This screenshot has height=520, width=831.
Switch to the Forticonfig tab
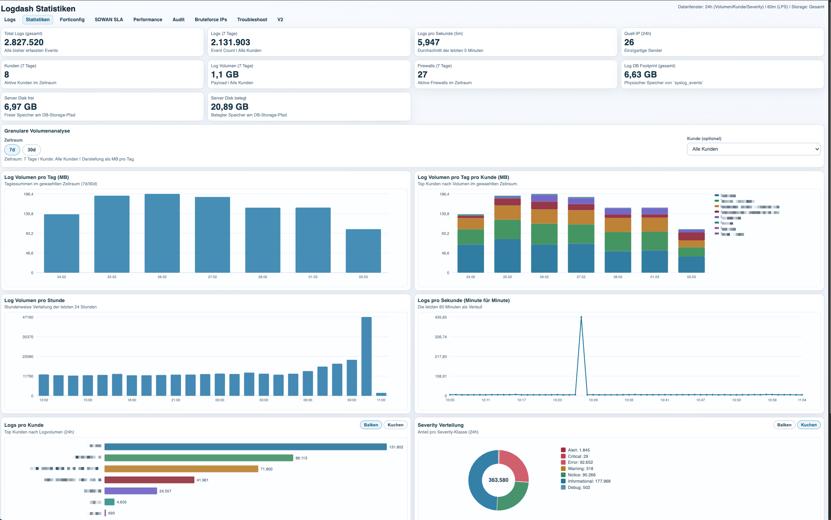click(x=72, y=20)
